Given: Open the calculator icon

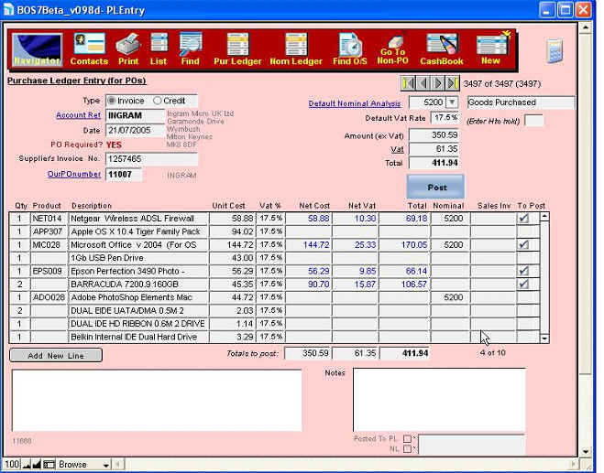Looking at the screenshot, I should coord(554,51).
